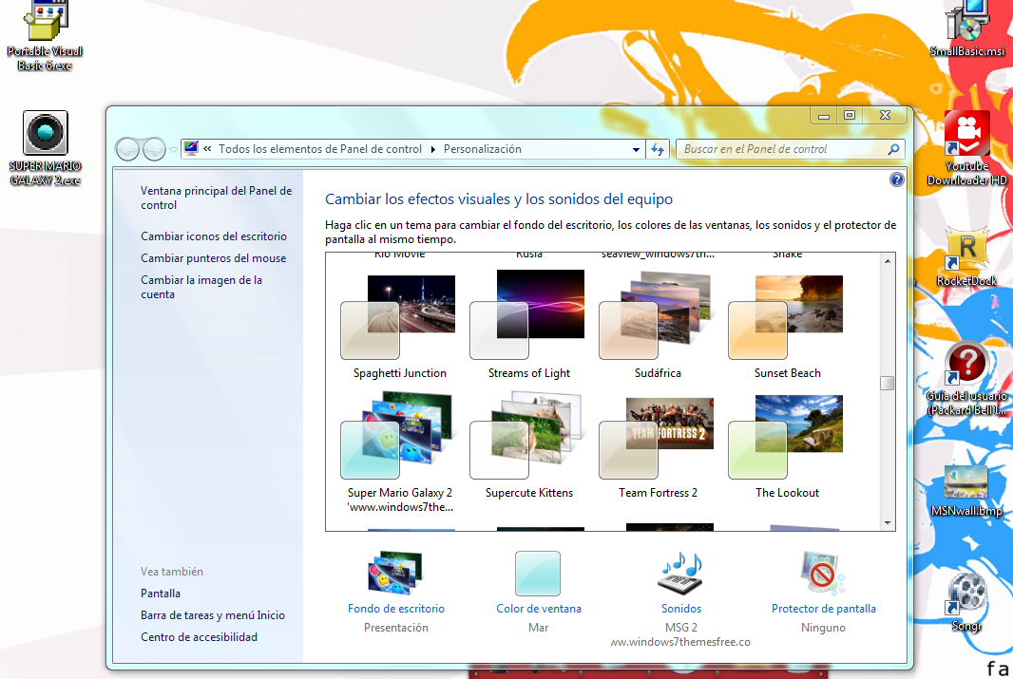Click the Color de ventana link
Screen dimensions: 1013x679
pyautogui.click(x=539, y=609)
